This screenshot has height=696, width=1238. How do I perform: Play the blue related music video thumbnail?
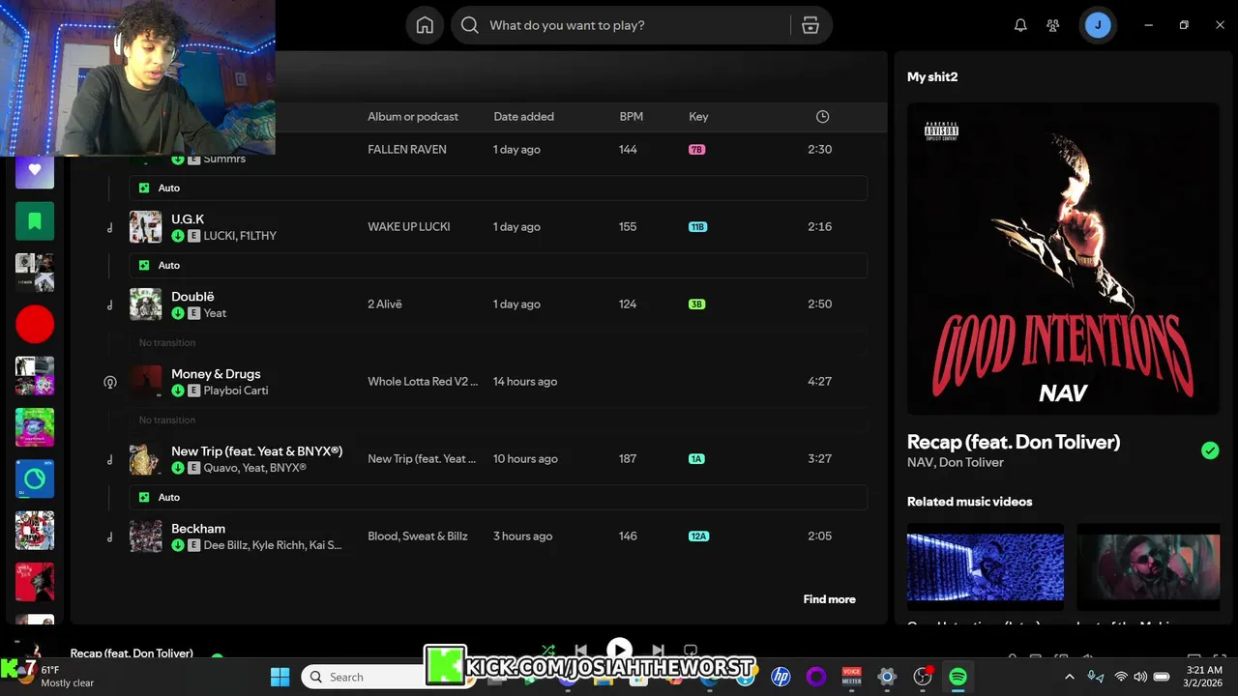click(x=986, y=566)
